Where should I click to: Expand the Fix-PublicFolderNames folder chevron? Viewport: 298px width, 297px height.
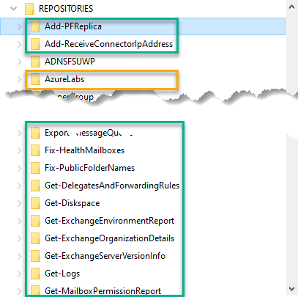click(20, 168)
